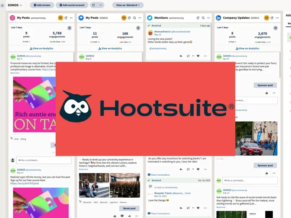Search within Facebook My Posts stream
This screenshot has width=291, height=218.
click(x=134, y=18)
